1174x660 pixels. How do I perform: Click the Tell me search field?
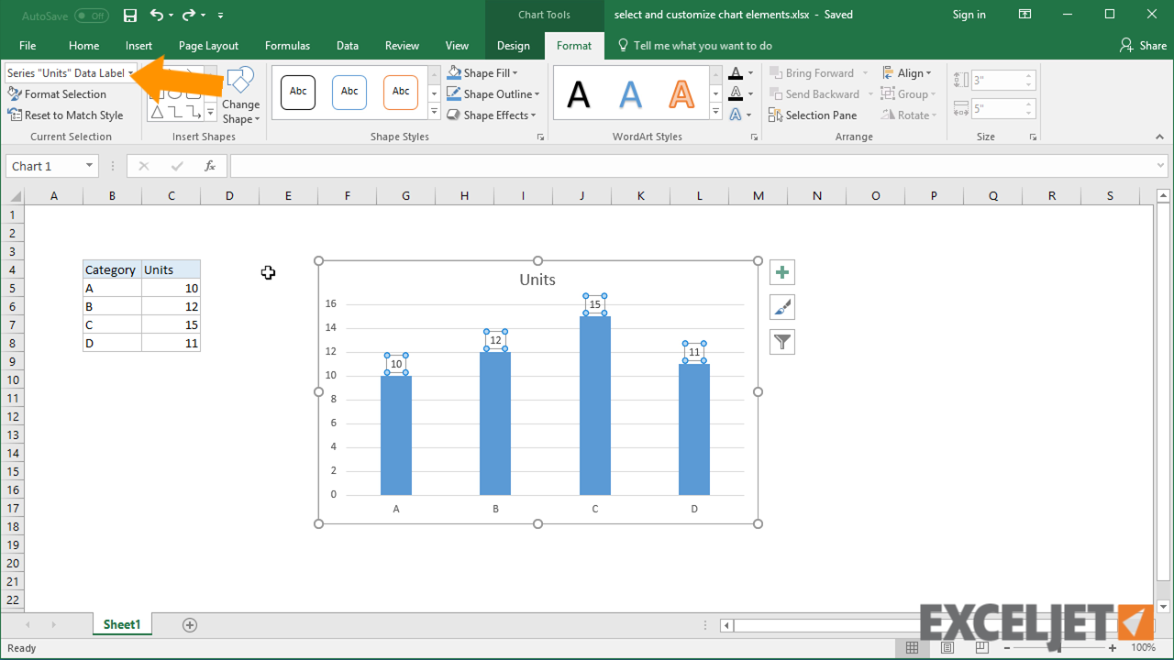click(x=703, y=46)
